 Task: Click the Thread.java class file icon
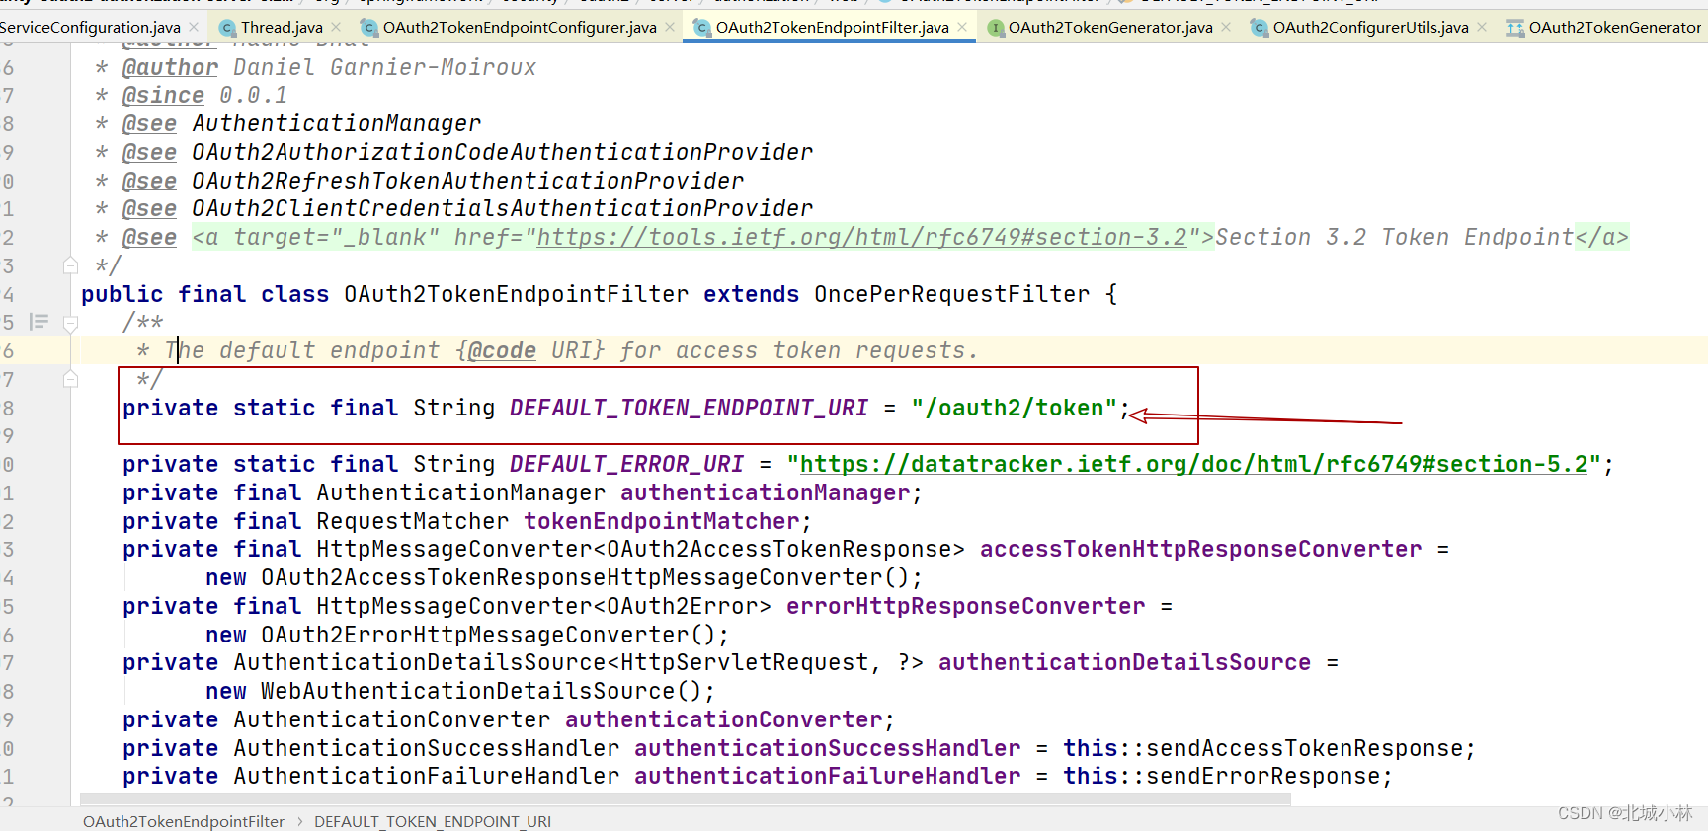(227, 28)
